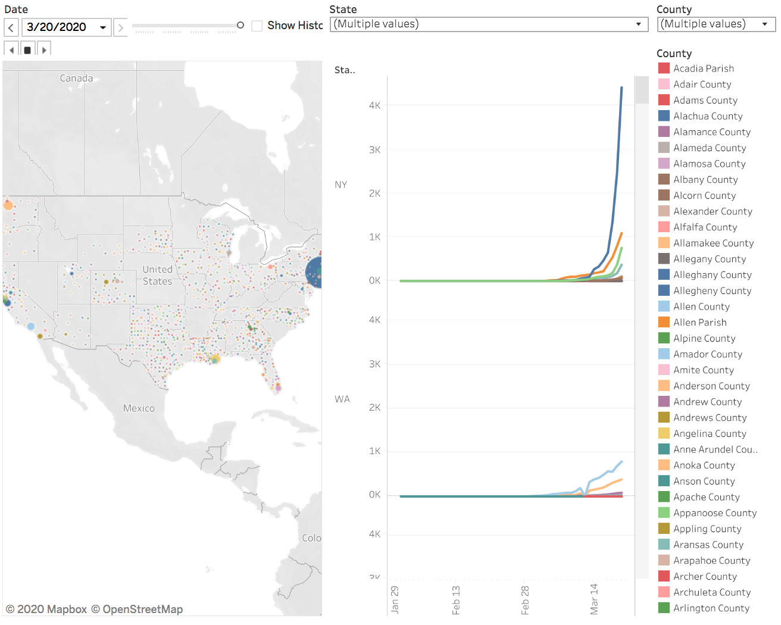781x625 pixels.
Task: Open the Date dropdown
Action: pos(102,26)
